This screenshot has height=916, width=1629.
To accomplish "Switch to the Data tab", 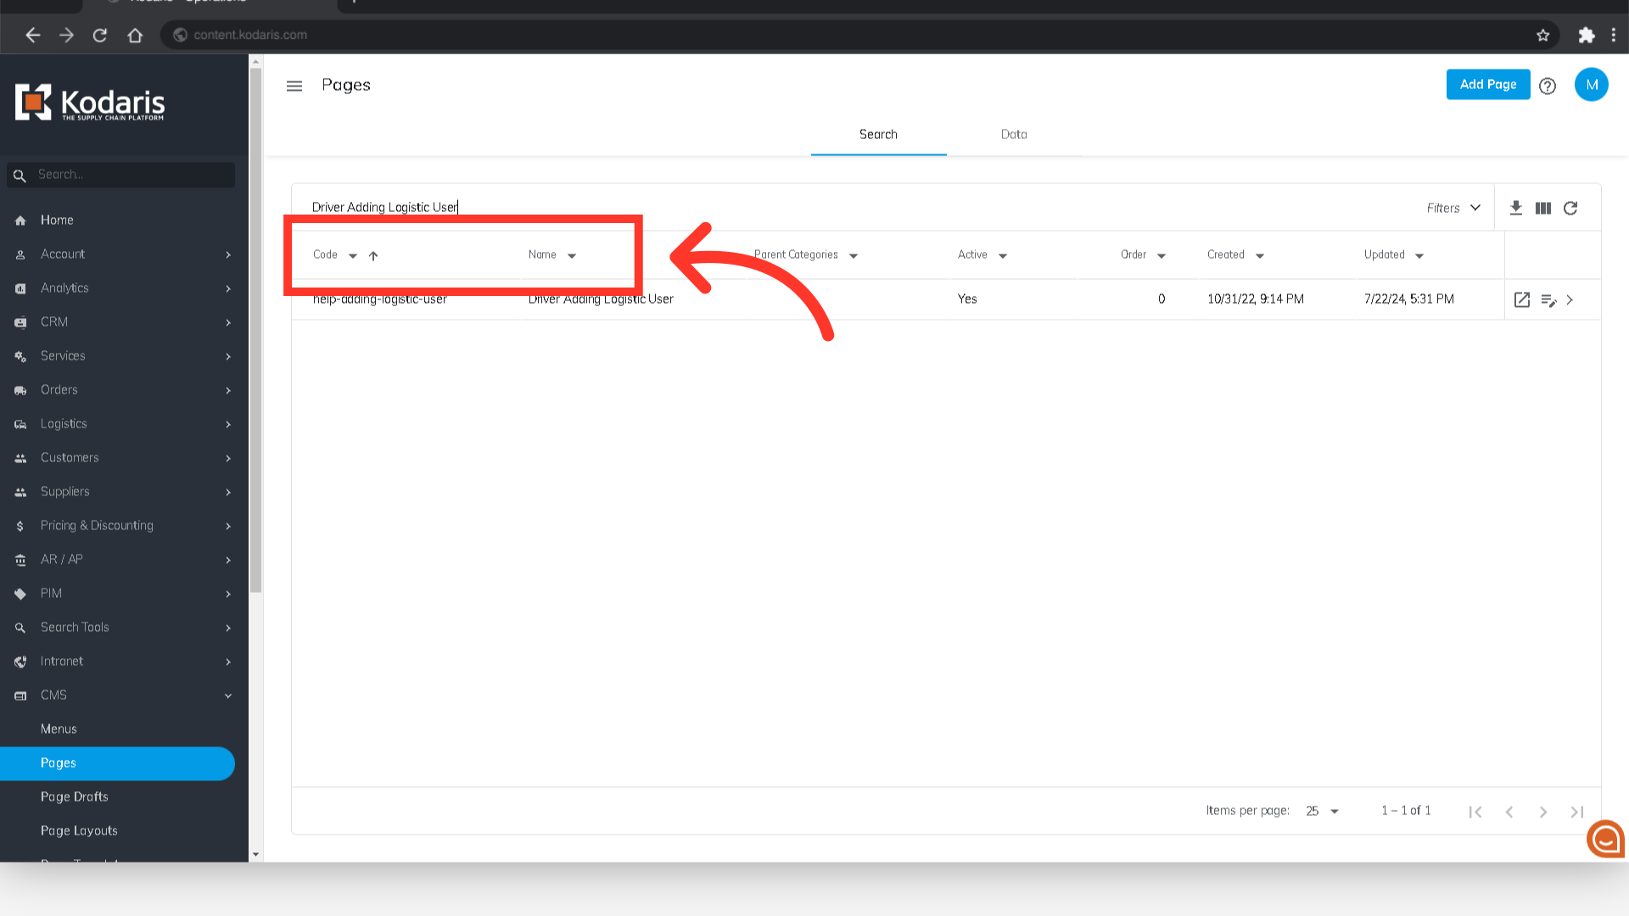I will [x=1013, y=134].
